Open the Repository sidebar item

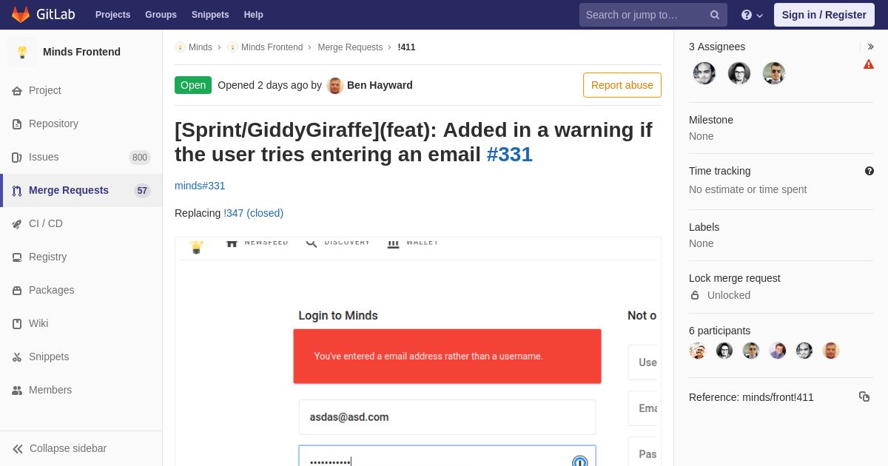coord(81,124)
